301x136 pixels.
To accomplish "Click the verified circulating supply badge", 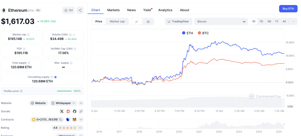I will tap(56, 77).
